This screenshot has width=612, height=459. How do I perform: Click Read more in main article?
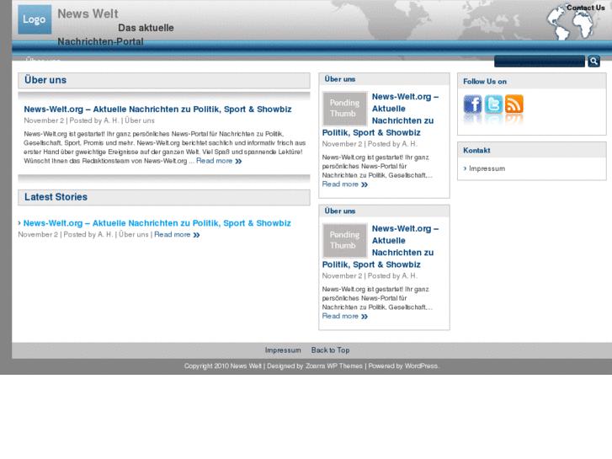point(219,161)
